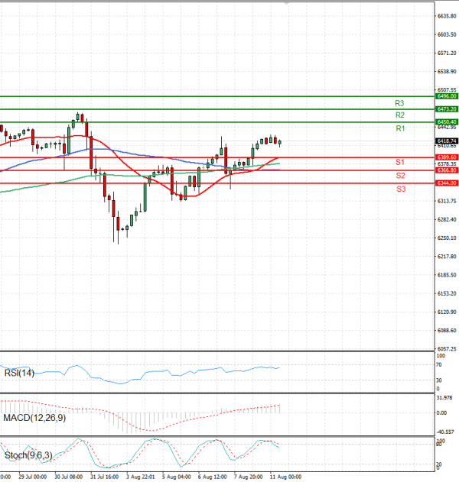
Task: Click the chart shift triangle marker at top
Action: coord(287,3)
